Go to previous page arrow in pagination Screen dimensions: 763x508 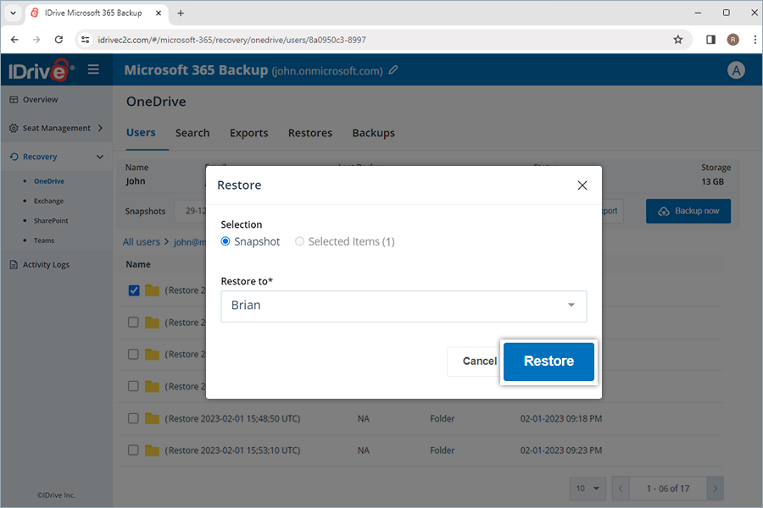(x=621, y=488)
